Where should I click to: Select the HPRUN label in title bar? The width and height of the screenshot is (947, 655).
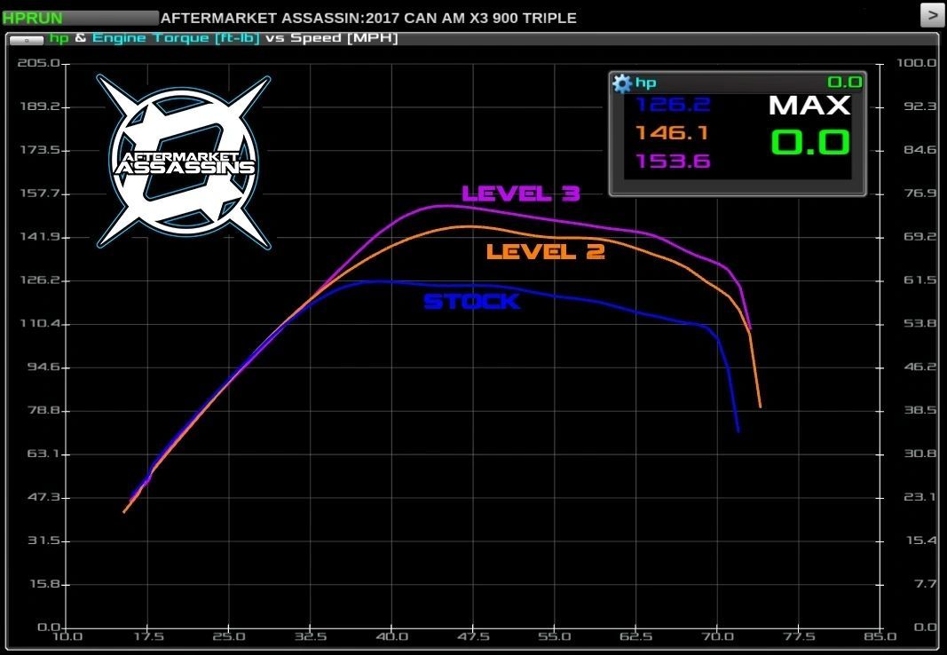tap(33, 18)
